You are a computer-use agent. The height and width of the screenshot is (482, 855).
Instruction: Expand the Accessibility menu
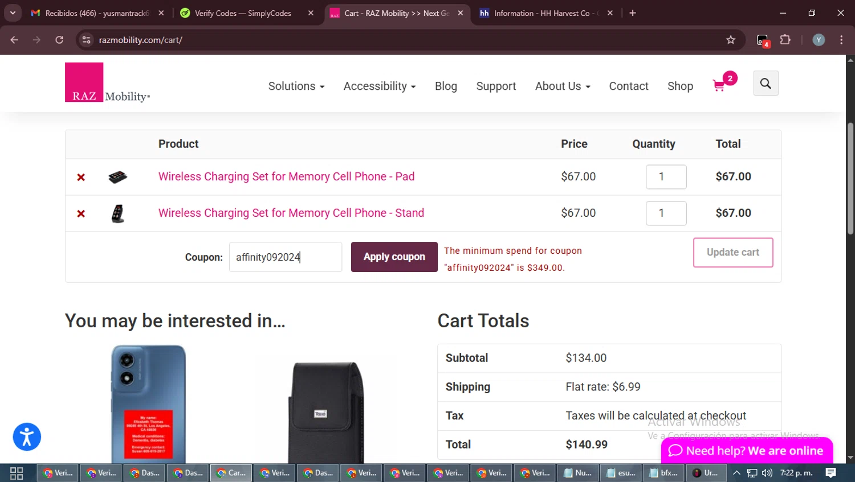[380, 86]
